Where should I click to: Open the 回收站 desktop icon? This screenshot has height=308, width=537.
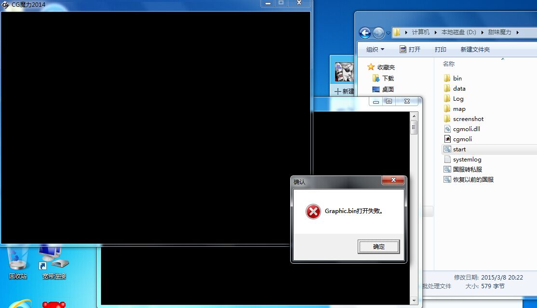pyautogui.click(x=18, y=263)
